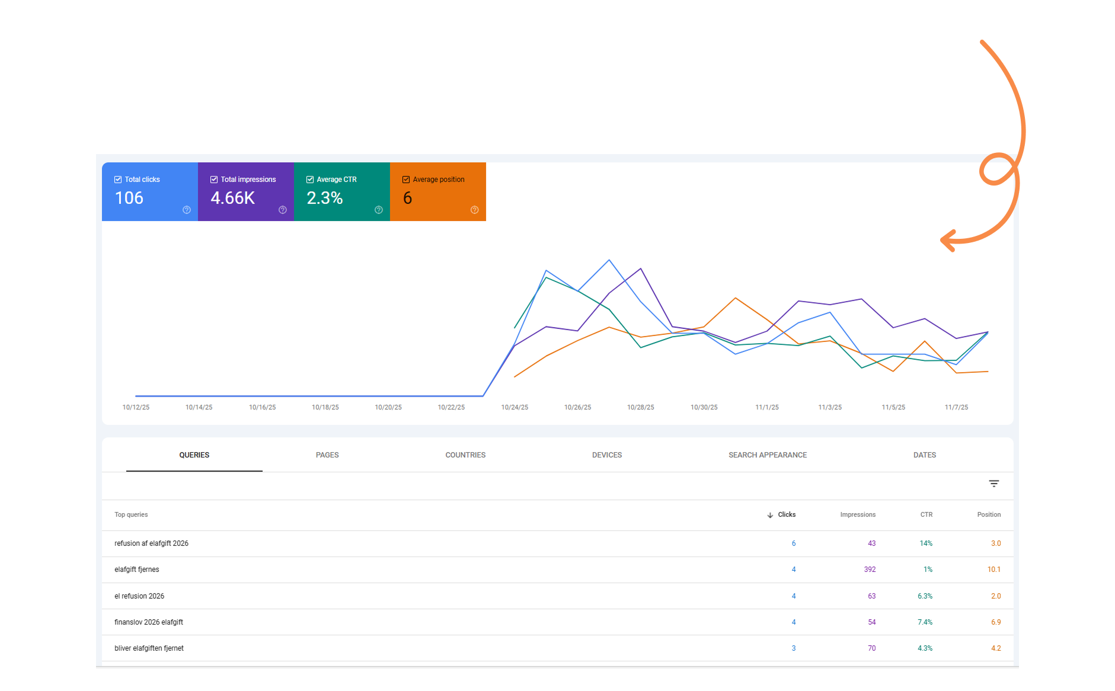Viewport: 1115px width, 691px height.
Task: Click help icon on Total impressions card
Action: coord(283,210)
